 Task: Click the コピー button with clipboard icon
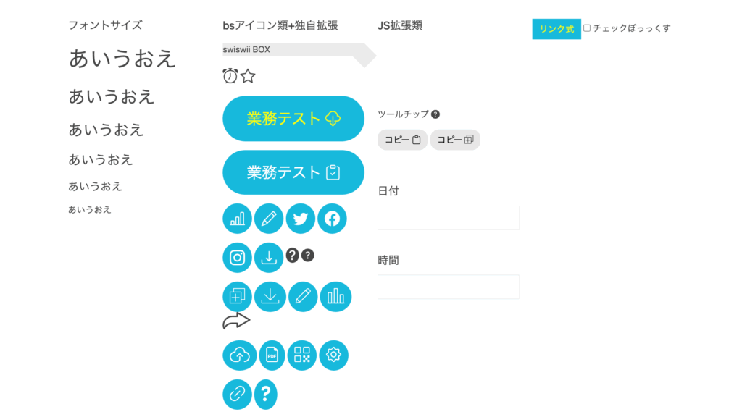(402, 140)
